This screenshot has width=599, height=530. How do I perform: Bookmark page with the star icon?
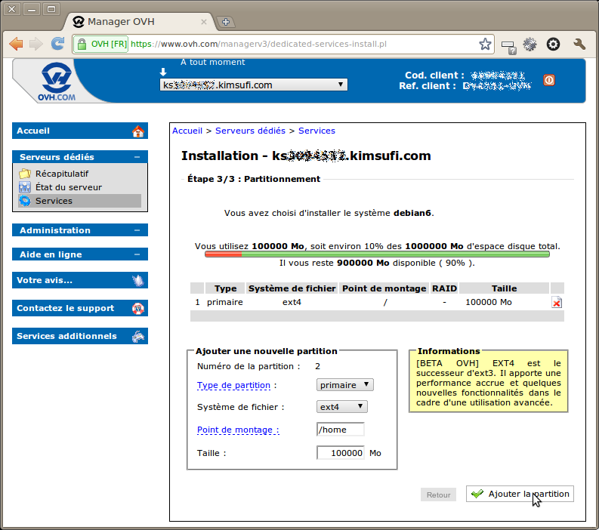485,44
